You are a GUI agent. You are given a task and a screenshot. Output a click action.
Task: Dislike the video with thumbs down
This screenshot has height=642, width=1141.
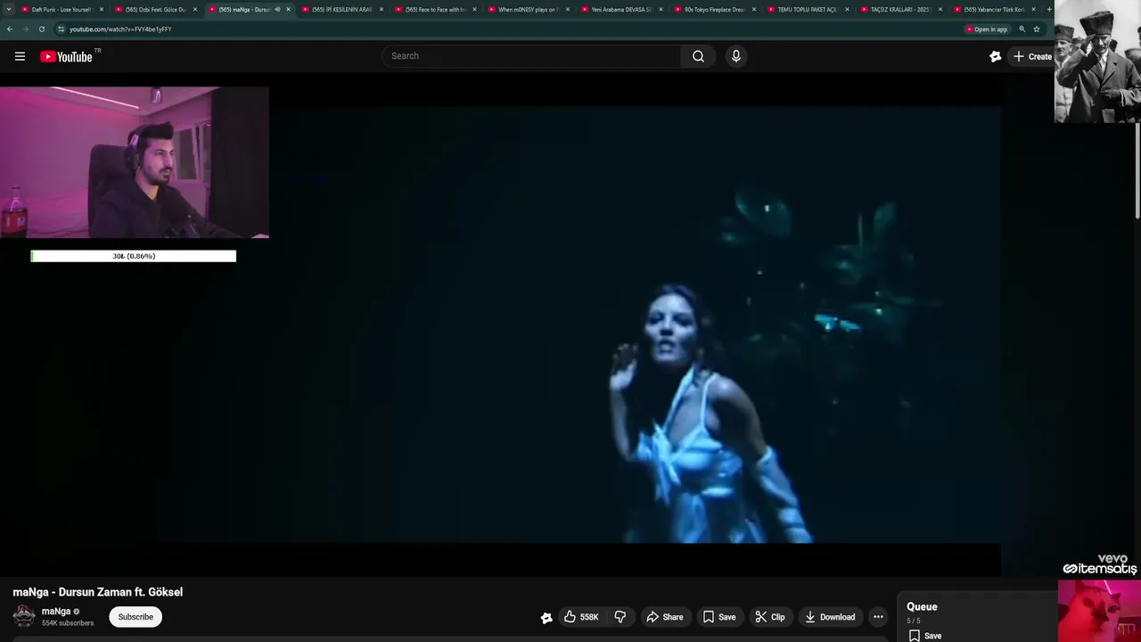[x=620, y=617]
